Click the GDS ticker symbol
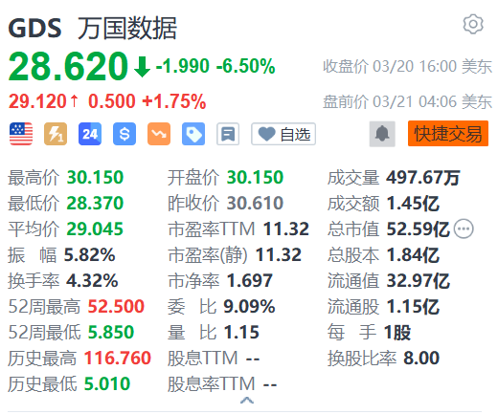The image size is (498, 414). [34, 28]
